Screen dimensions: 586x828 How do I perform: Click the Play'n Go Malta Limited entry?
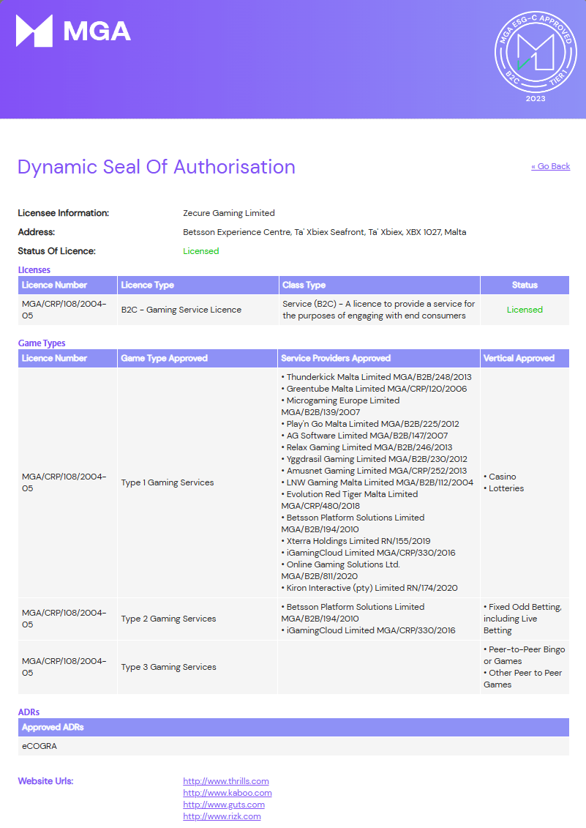370,423
